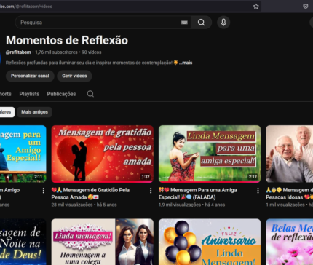The image size is (313, 265).
Task: Open the on-screen keyboard icon in the search box
Action: tap(184, 23)
